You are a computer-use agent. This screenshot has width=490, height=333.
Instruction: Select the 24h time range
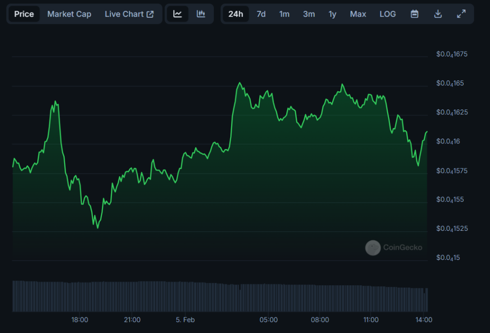[235, 14]
